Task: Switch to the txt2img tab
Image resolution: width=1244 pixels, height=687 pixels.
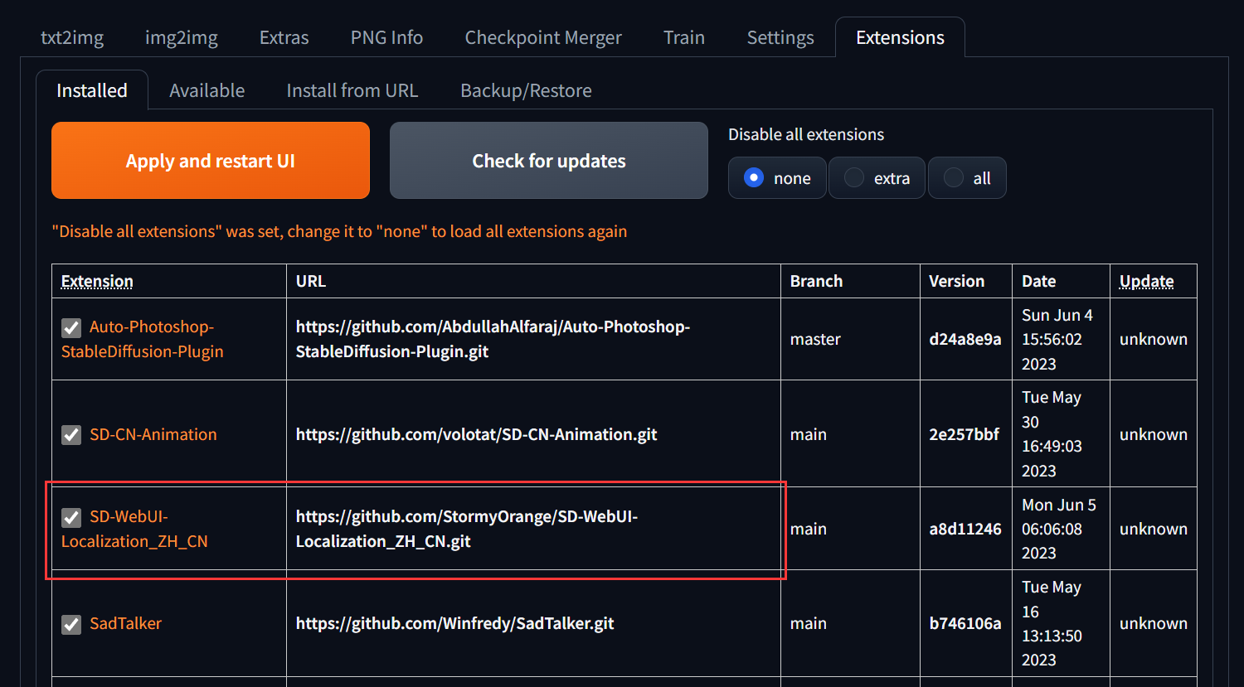Action: (x=71, y=37)
